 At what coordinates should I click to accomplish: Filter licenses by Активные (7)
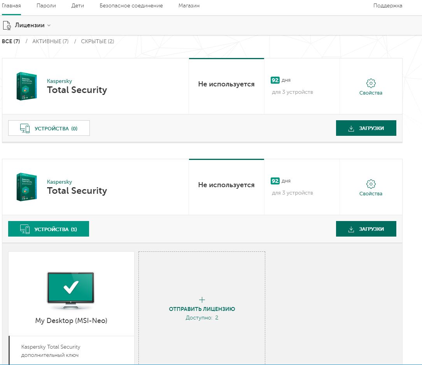51,41
